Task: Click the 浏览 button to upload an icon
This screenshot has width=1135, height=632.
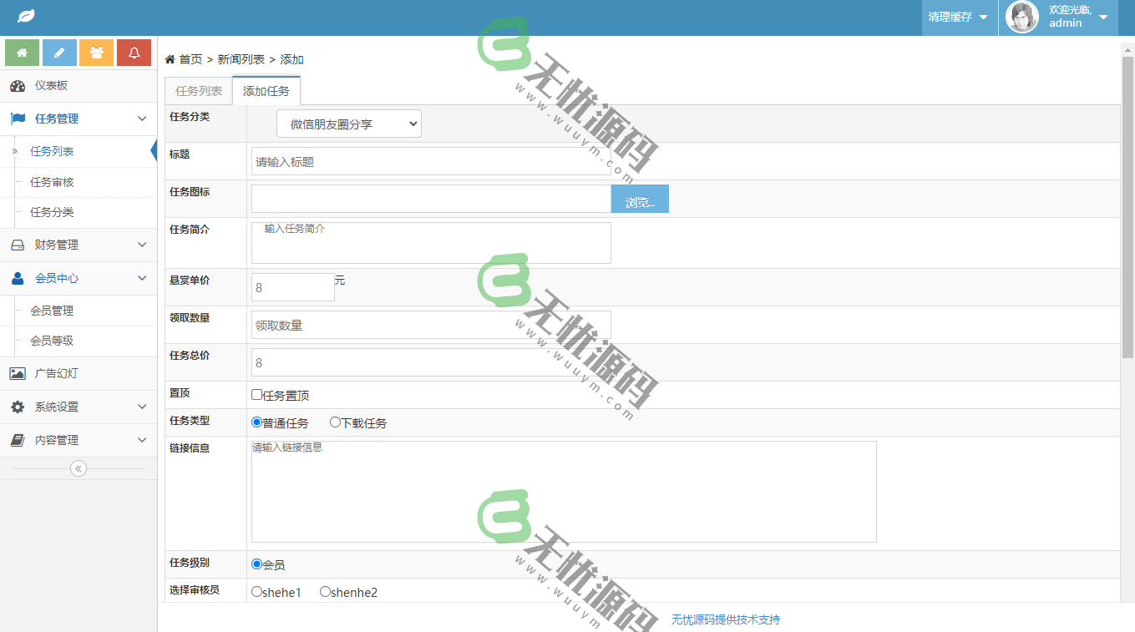Action: (x=639, y=199)
